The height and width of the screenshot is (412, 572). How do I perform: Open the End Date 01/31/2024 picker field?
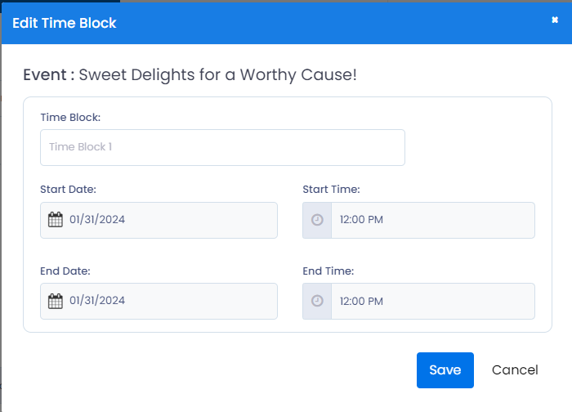(x=159, y=301)
